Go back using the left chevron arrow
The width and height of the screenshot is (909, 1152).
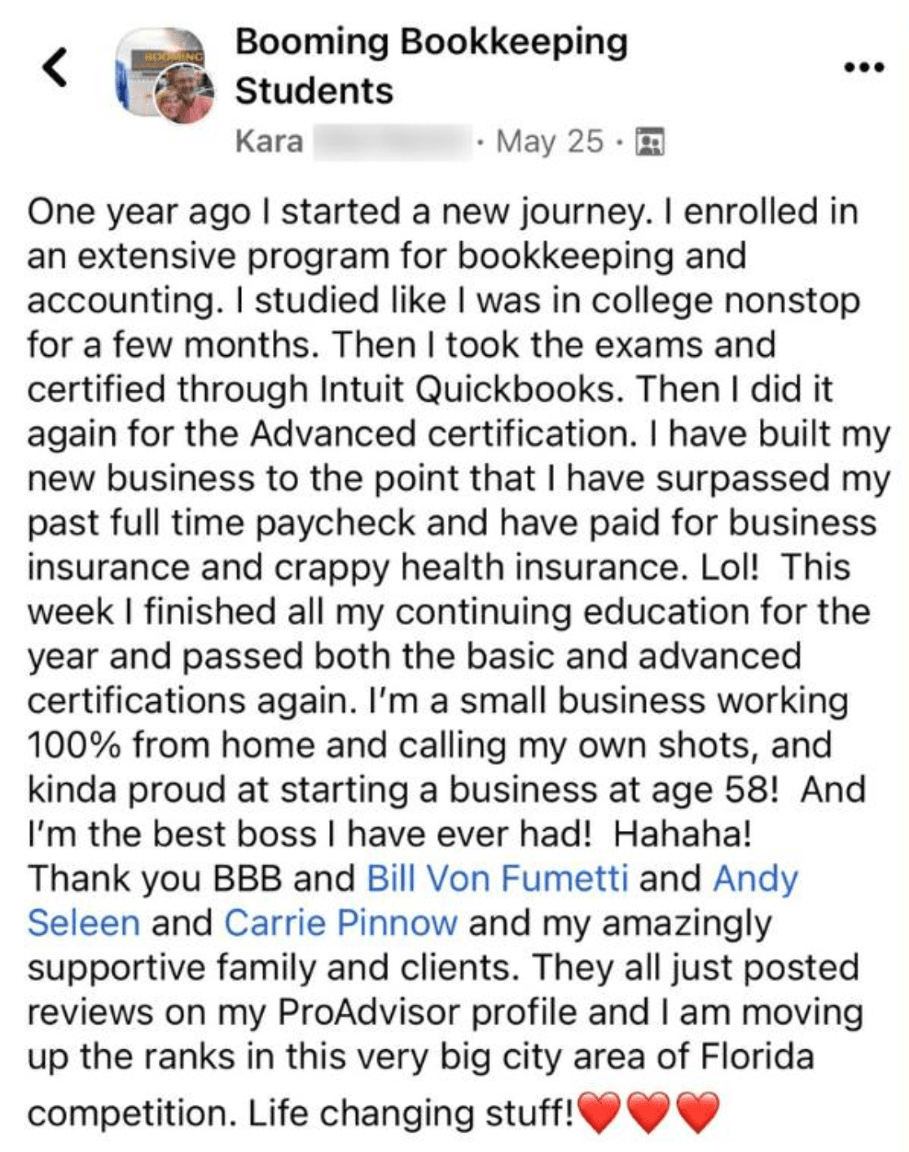[x=55, y=68]
